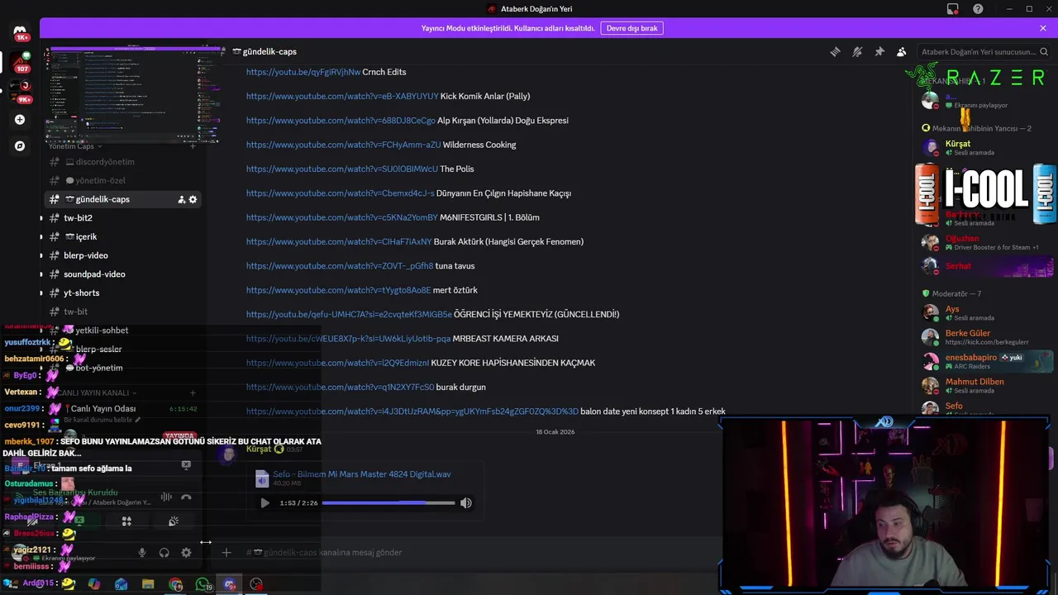Open the içerik channel
1058x595 pixels.
122,236
